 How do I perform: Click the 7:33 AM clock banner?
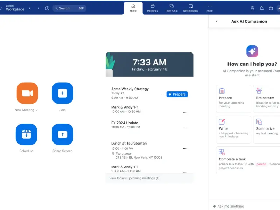pyautogui.click(x=149, y=64)
